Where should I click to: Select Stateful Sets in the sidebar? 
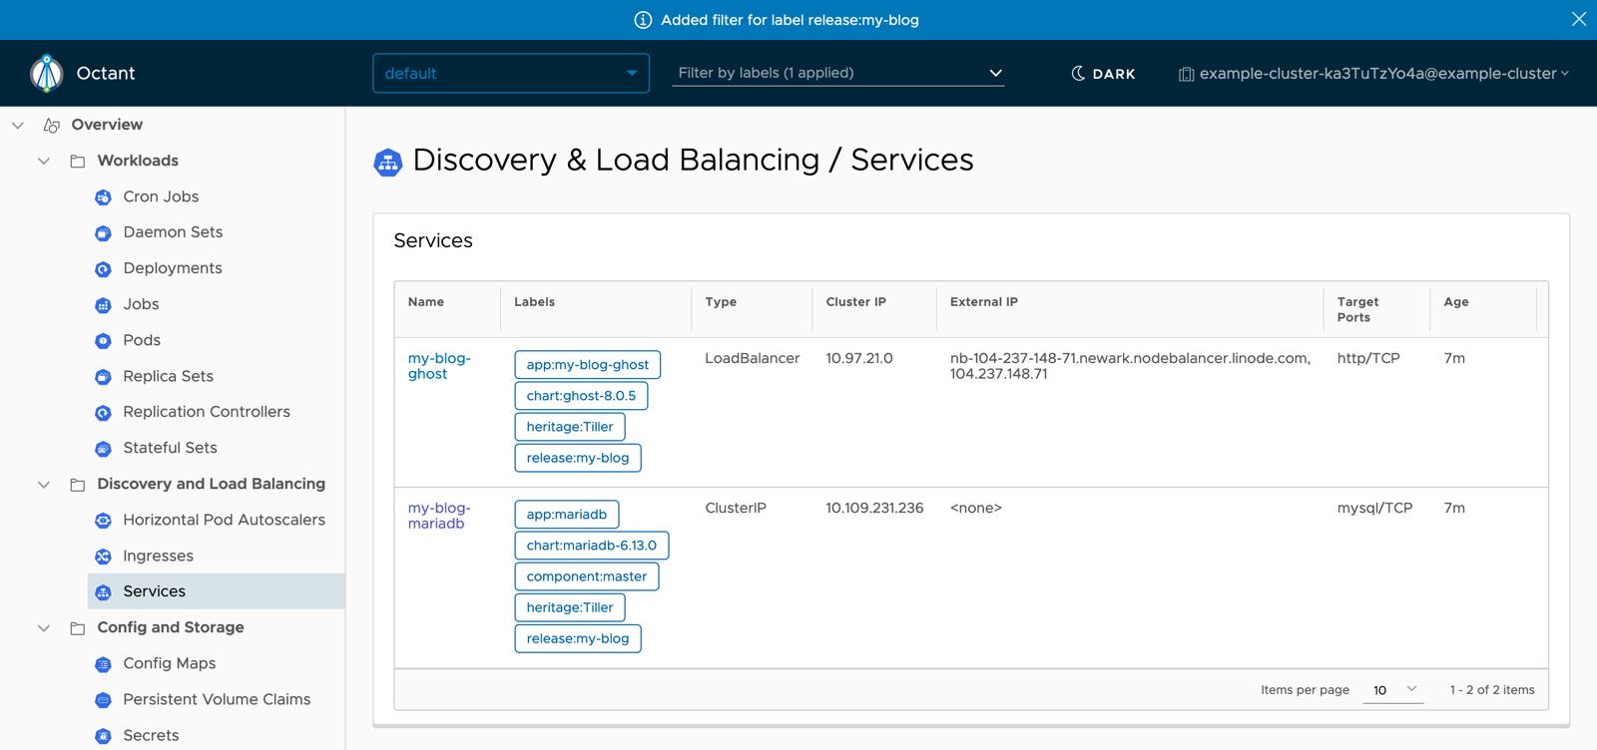click(170, 448)
